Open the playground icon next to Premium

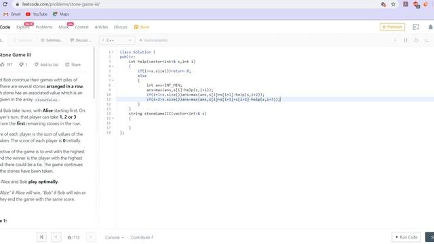coord(416,27)
